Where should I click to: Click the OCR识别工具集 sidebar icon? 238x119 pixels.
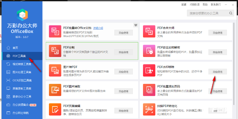(8, 80)
